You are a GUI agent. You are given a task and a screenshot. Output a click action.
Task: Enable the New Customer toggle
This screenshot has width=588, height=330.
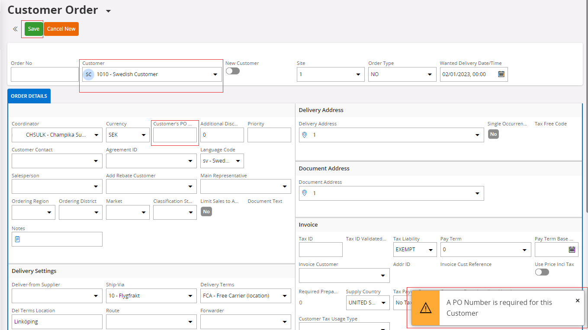click(x=232, y=71)
